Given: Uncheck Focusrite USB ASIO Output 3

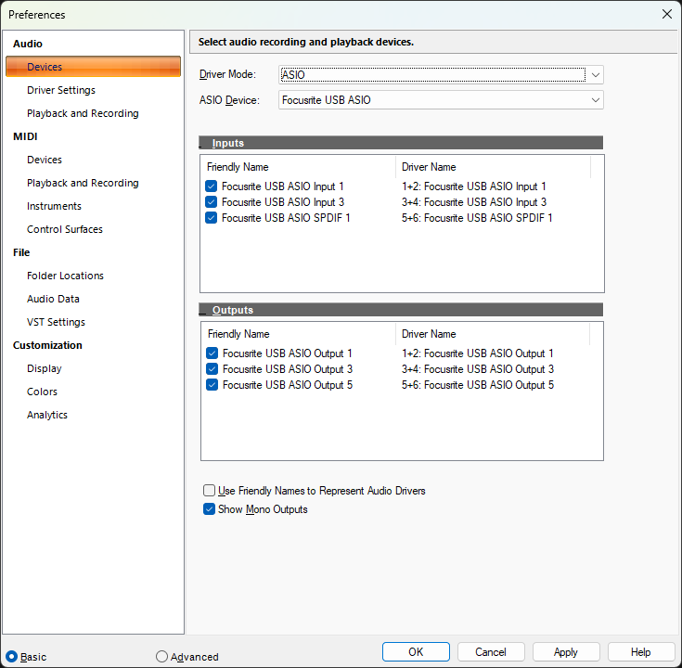Looking at the screenshot, I should tap(212, 369).
